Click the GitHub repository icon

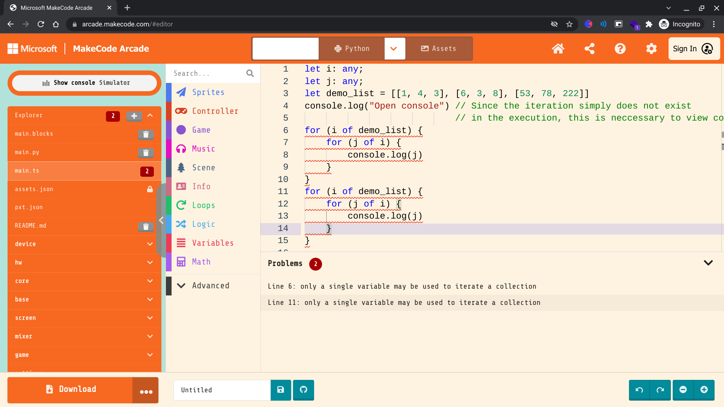click(304, 390)
